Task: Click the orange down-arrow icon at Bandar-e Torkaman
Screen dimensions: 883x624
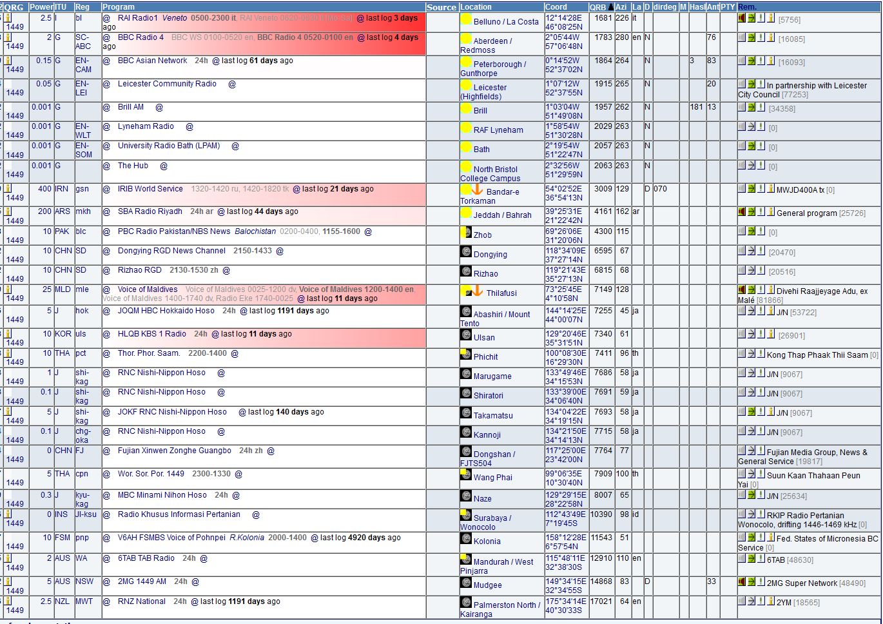Action: tap(477, 190)
